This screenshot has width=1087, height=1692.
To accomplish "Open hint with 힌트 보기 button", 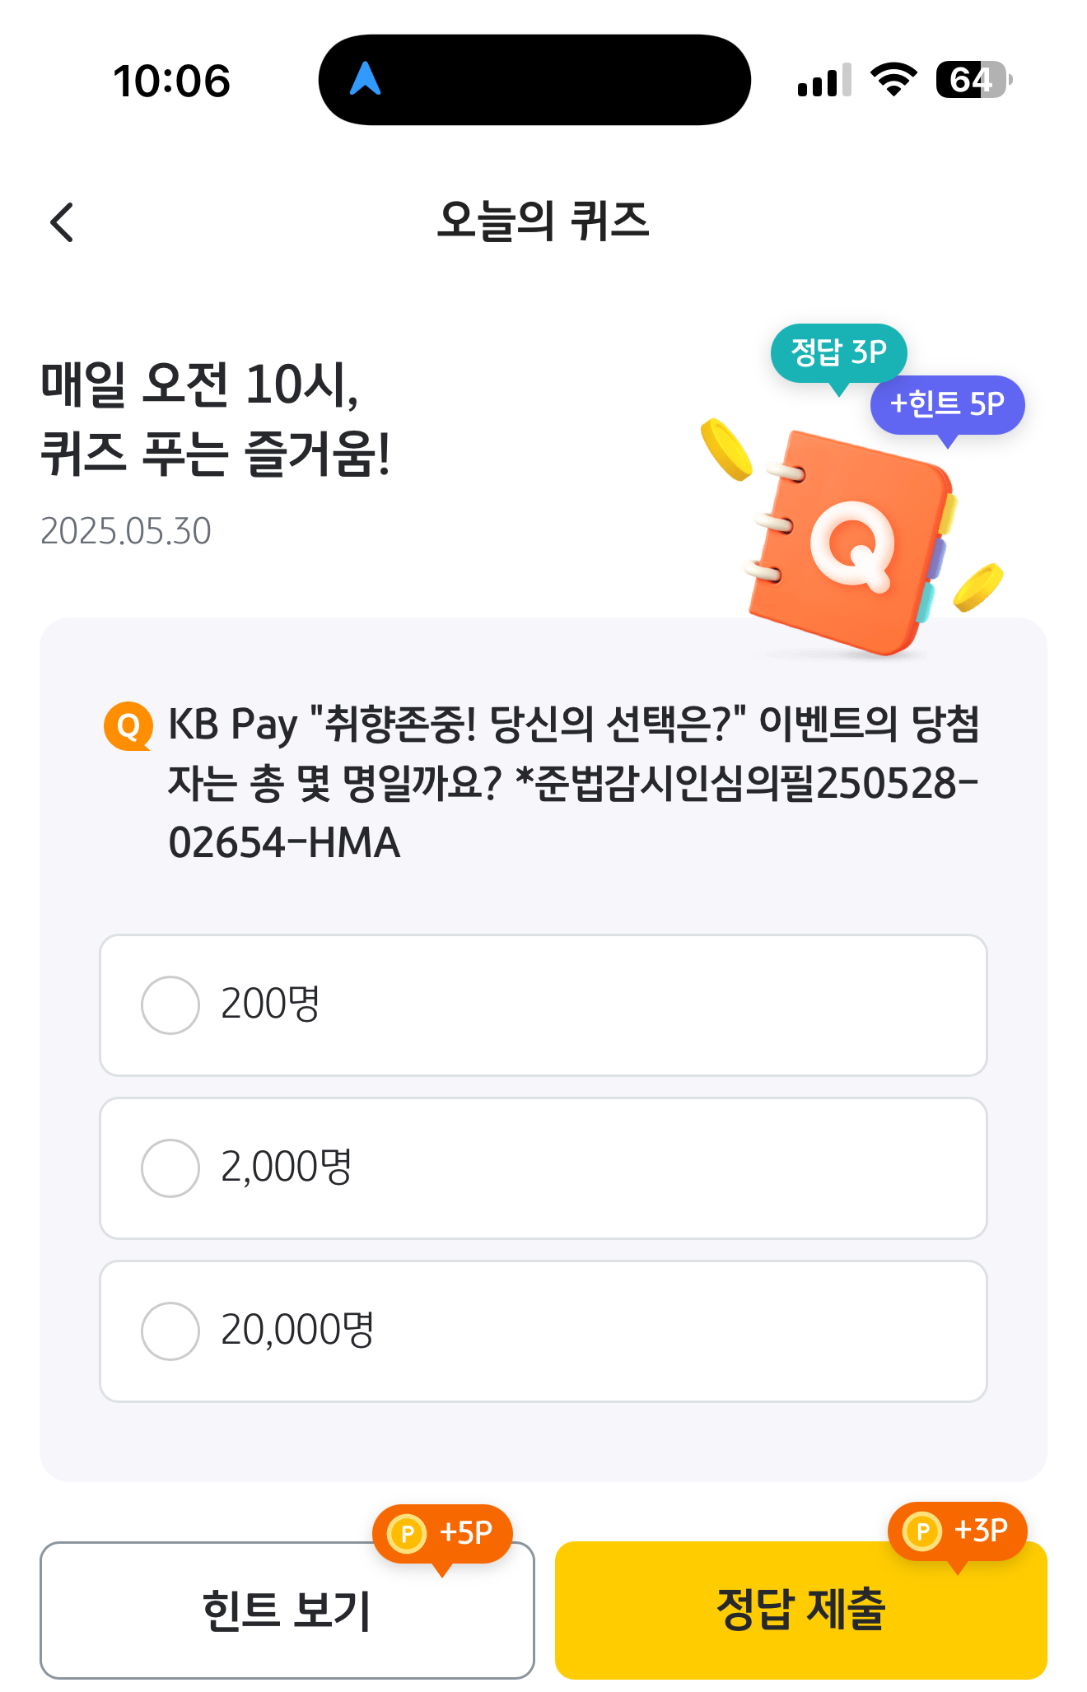I will click(287, 1610).
